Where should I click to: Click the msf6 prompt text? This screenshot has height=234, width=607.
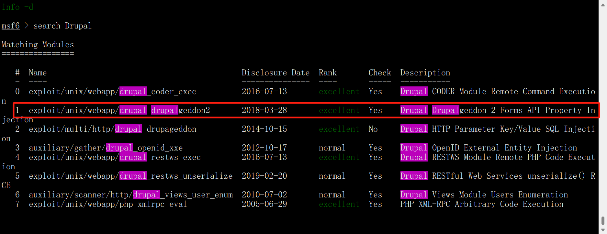11,26
